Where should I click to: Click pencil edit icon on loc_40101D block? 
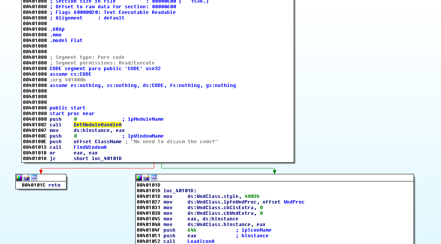click(146, 178)
